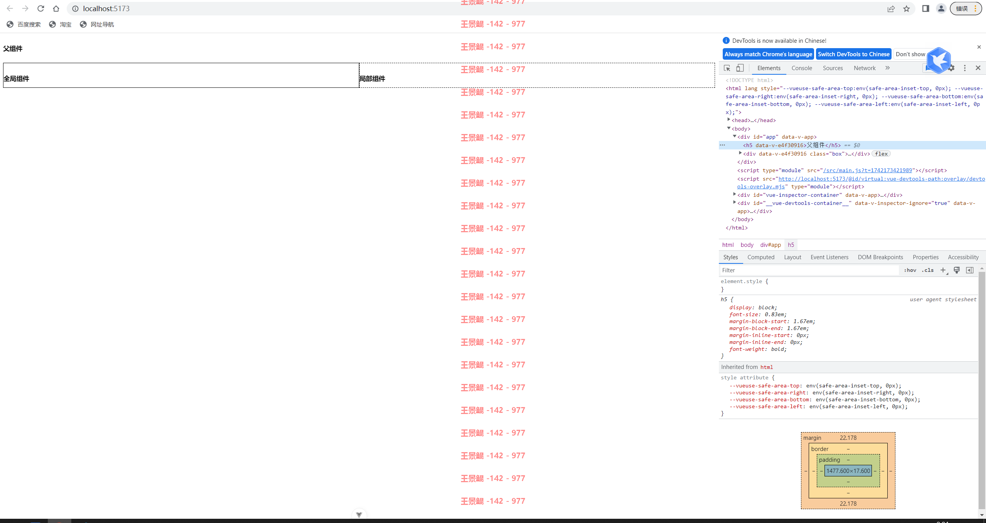Open the devtools-overlay.mjs script link

click(x=861, y=183)
